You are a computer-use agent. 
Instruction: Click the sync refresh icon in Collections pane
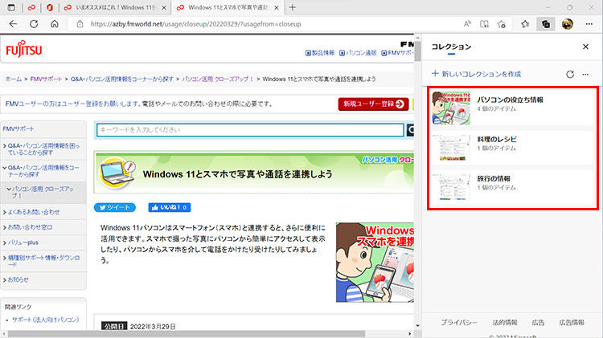pyautogui.click(x=570, y=74)
